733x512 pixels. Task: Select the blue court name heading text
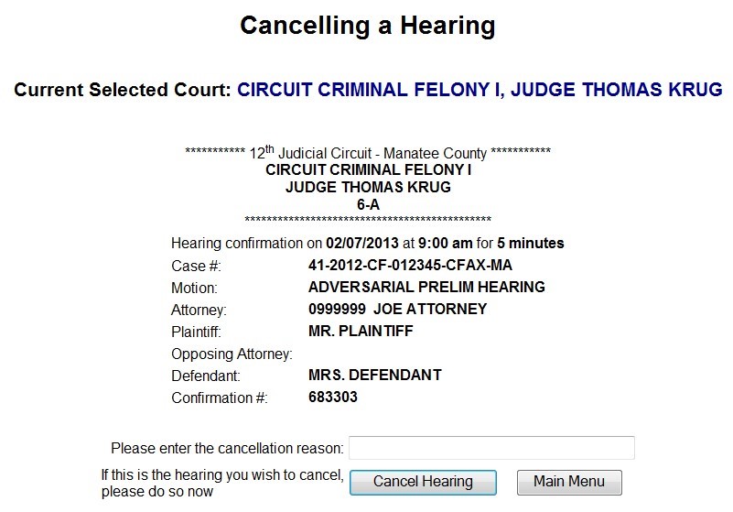coord(480,90)
